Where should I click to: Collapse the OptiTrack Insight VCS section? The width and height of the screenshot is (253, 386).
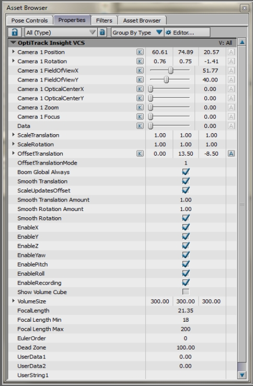coord(13,43)
